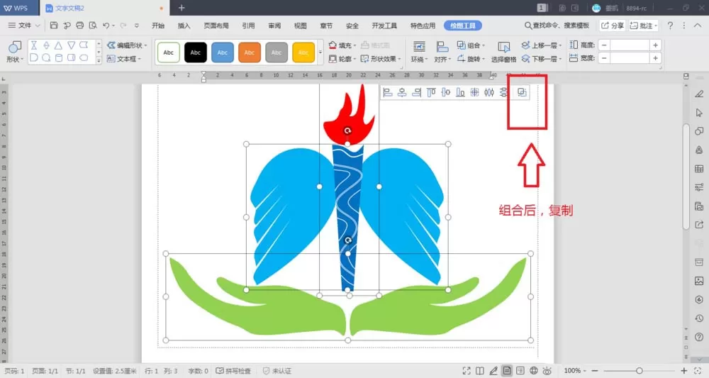Click into the 高度 height input field
This screenshot has width=709, height=378.
tap(630, 45)
